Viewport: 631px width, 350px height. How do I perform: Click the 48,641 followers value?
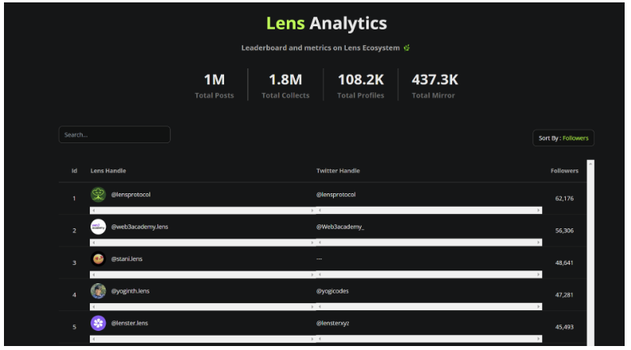[x=564, y=262]
